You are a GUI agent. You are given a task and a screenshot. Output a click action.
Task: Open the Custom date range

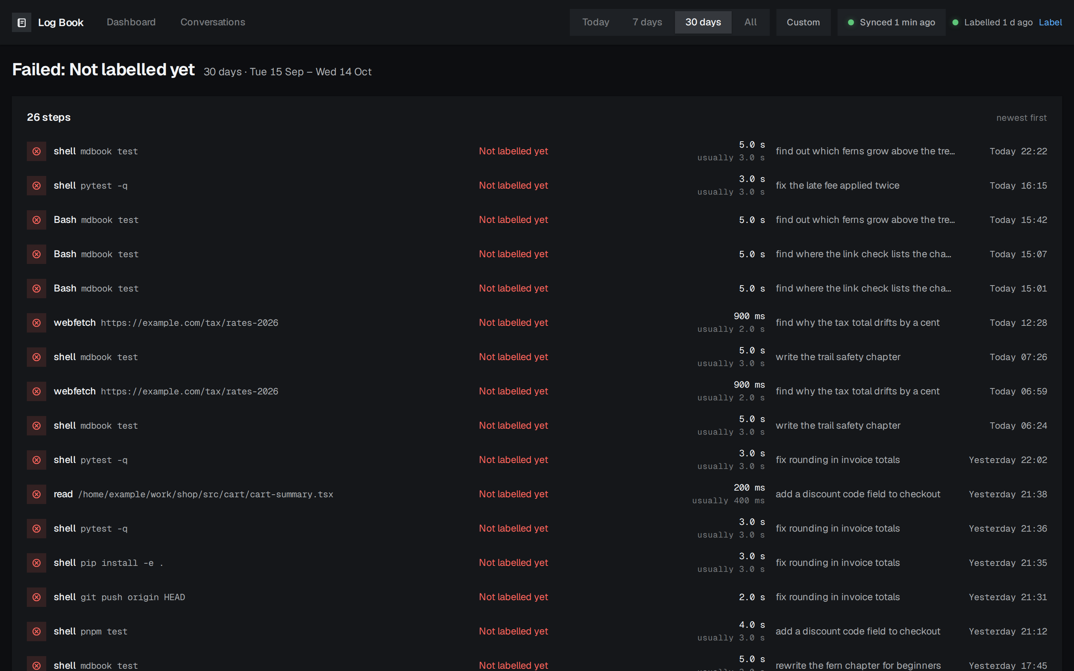pos(803,22)
